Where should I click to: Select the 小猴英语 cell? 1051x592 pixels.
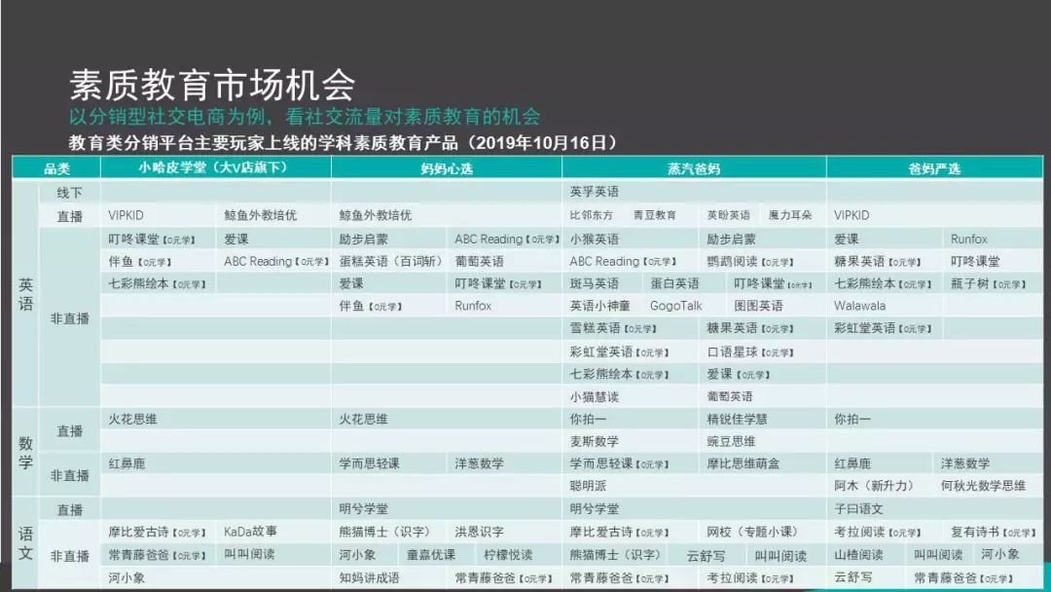(x=595, y=240)
